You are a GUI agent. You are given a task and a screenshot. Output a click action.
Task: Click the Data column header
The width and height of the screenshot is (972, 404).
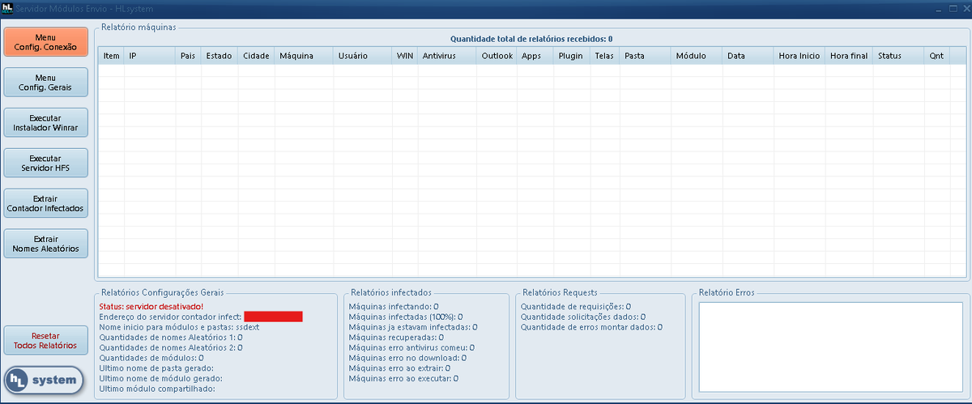748,56
